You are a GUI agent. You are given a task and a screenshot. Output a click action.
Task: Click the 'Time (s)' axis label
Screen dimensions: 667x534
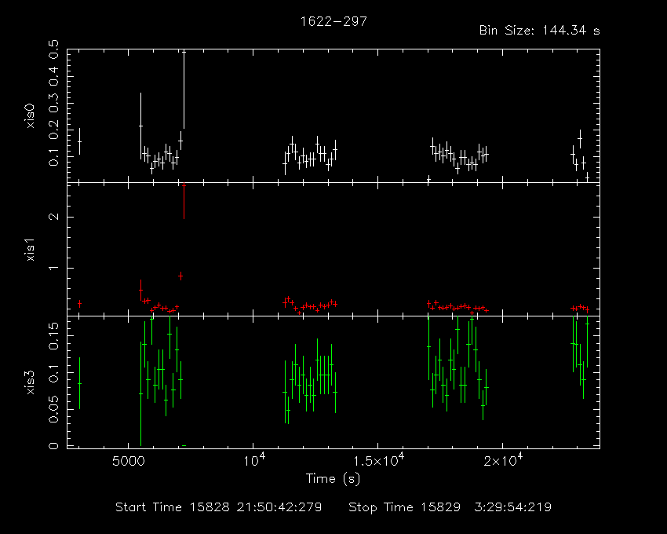coord(333,479)
